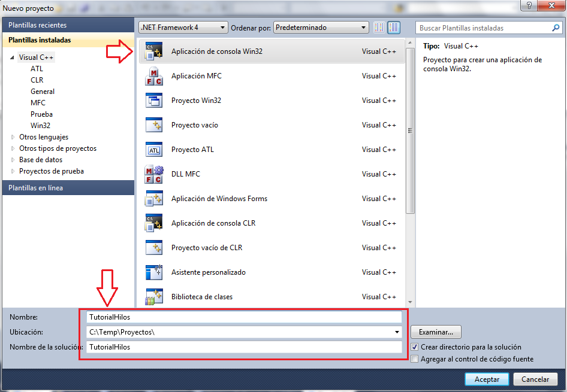Choose the Proyecto vacío template icon
The width and height of the screenshot is (567, 392).
click(x=153, y=125)
